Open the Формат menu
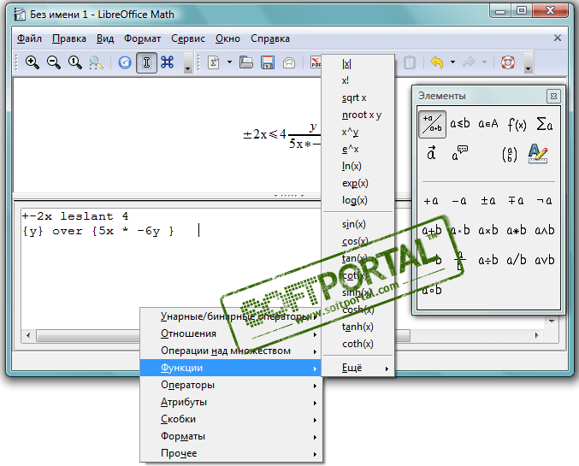 coord(142,38)
